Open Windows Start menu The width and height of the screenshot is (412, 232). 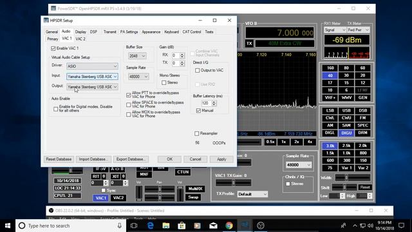(x=8, y=226)
